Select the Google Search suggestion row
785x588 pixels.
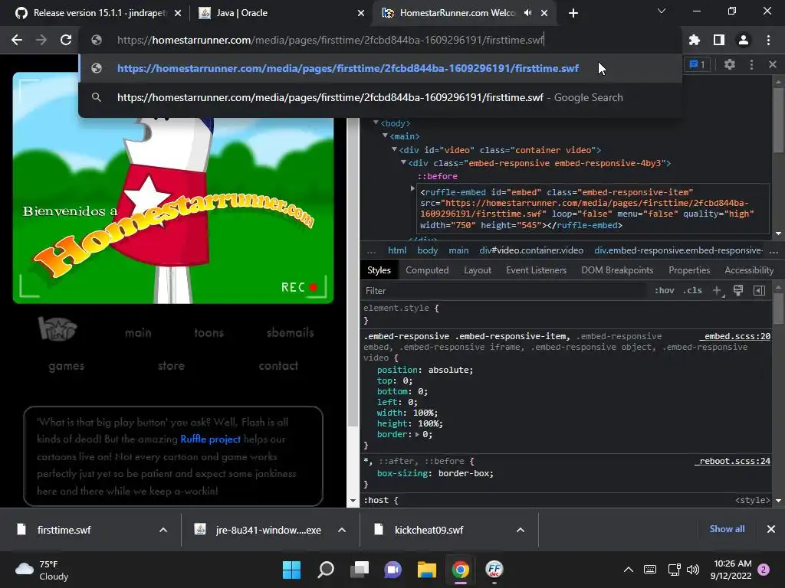380,97
